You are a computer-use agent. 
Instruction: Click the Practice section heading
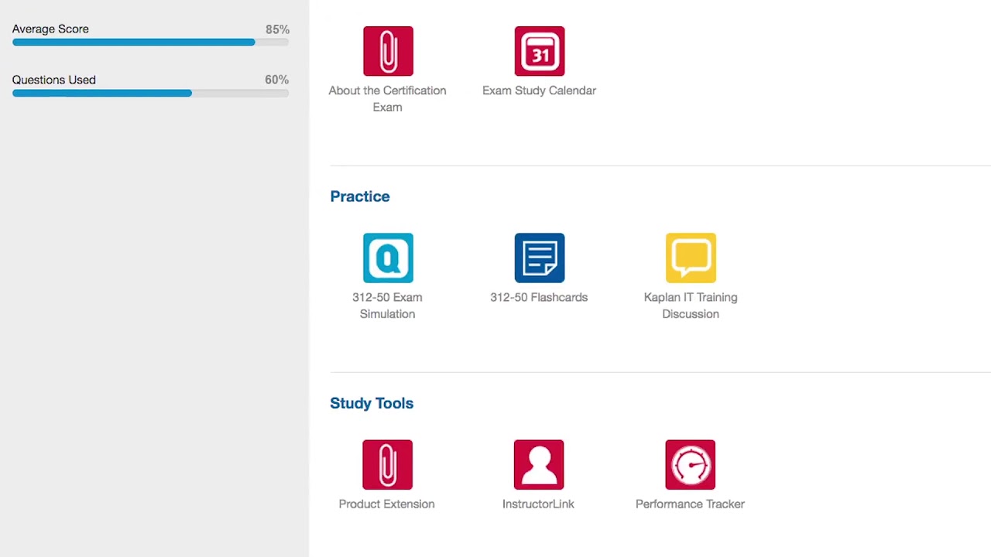(360, 196)
